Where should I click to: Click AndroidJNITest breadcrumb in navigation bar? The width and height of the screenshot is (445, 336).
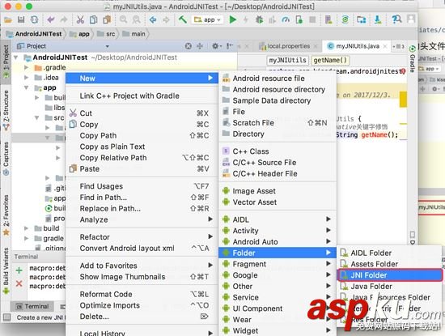(35, 34)
